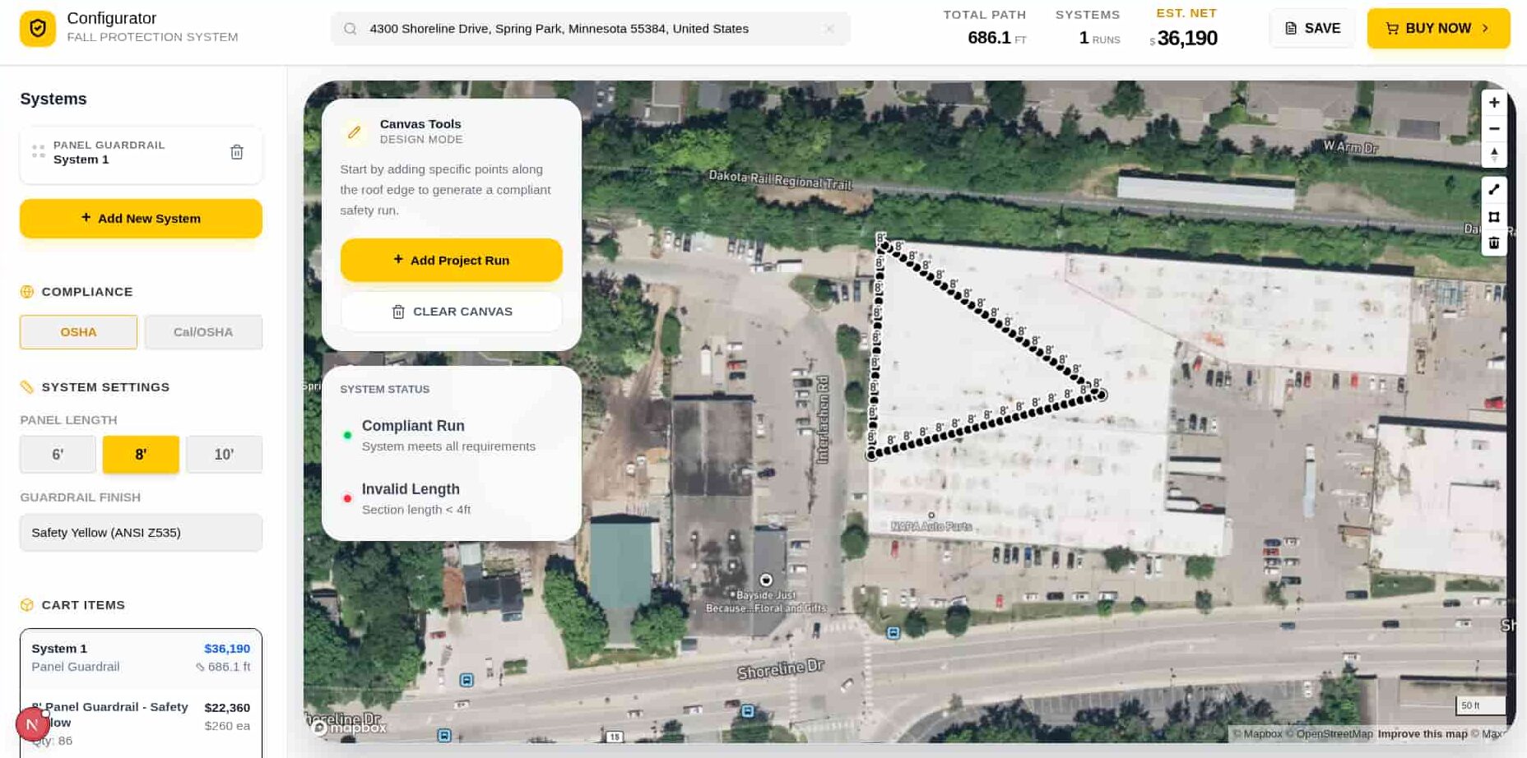Click Clear Canvas to remove the run
Image resolution: width=1527 pixels, height=758 pixels.
point(451,311)
